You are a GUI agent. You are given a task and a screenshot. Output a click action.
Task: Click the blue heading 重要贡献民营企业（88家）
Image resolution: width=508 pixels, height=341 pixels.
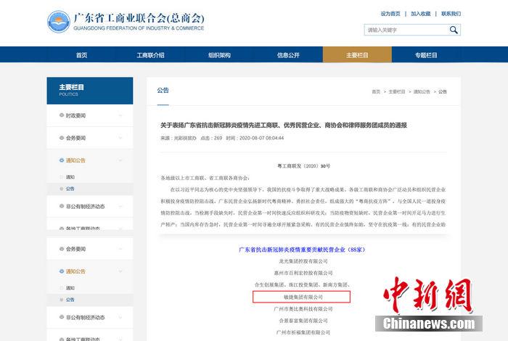302,250
